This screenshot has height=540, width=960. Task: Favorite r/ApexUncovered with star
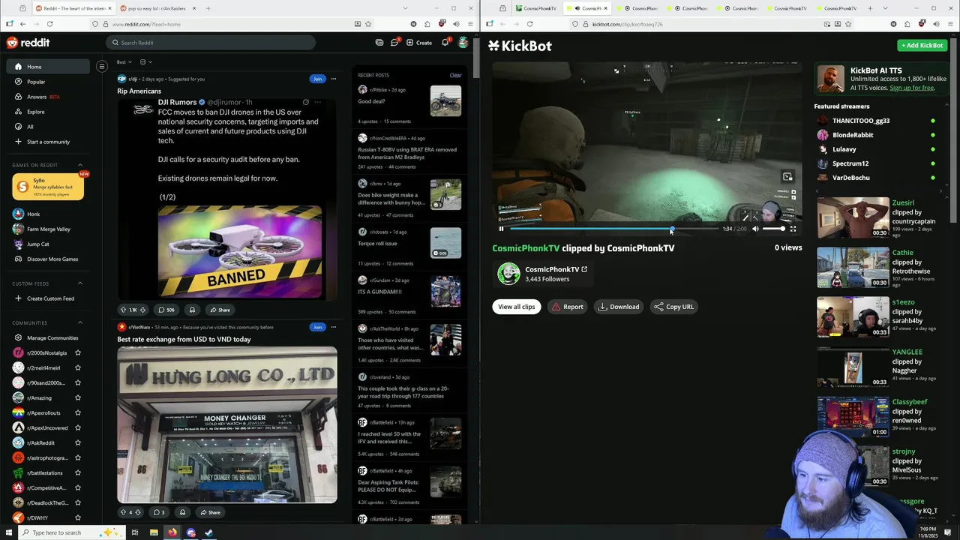click(78, 428)
